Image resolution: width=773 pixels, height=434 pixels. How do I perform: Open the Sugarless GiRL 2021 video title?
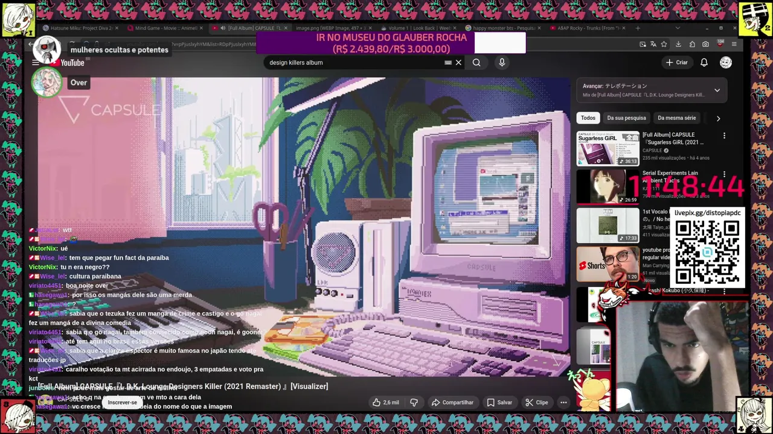[x=673, y=139]
